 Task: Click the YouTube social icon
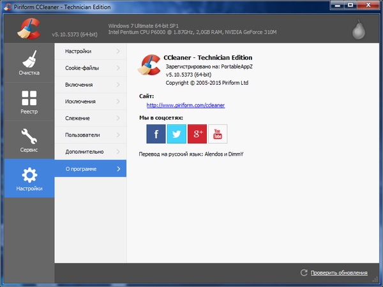(x=218, y=133)
